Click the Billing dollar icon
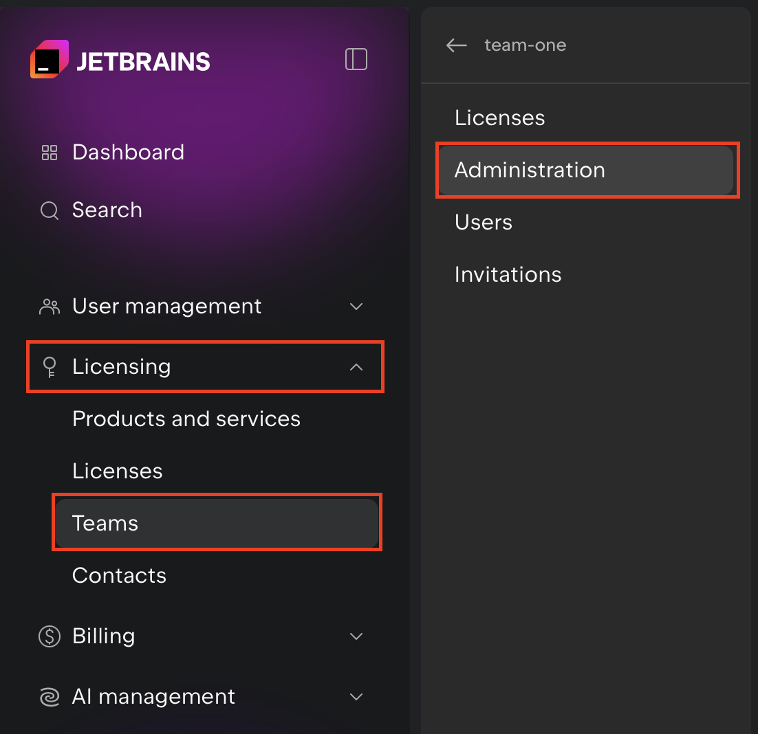This screenshot has height=734, width=758. point(50,636)
